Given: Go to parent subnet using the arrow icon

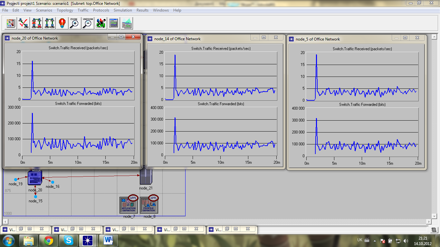Looking at the screenshot, I should tap(62, 23).
